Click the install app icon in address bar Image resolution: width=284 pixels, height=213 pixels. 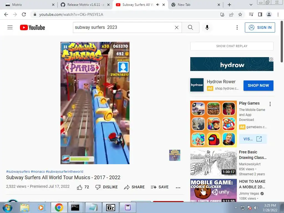point(222,14)
